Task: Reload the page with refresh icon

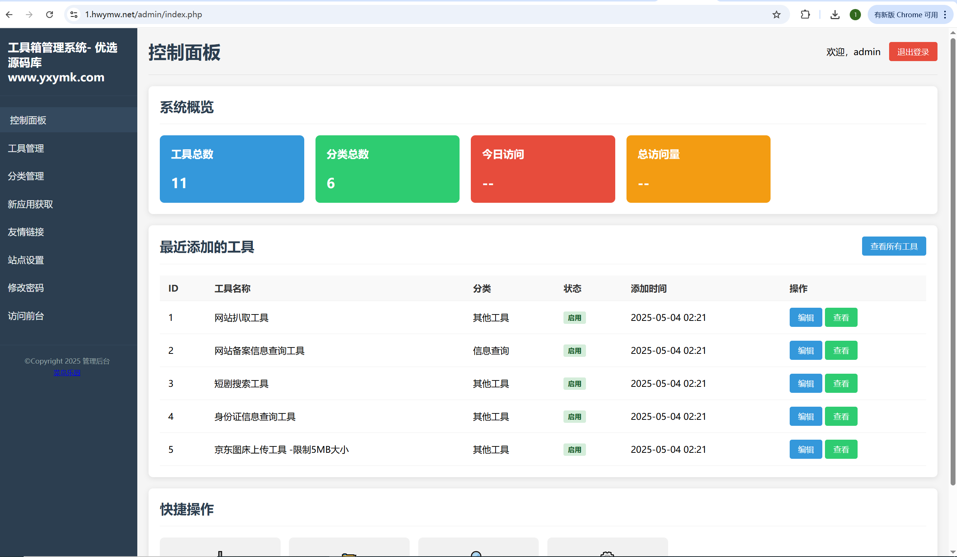Action: tap(50, 14)
